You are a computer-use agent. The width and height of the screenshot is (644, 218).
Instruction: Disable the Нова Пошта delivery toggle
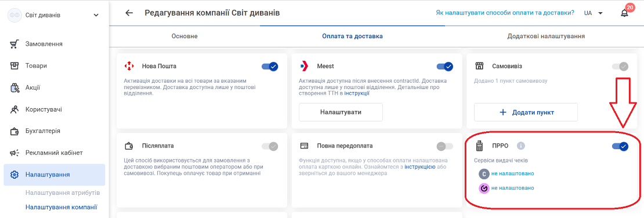[270, 66]
